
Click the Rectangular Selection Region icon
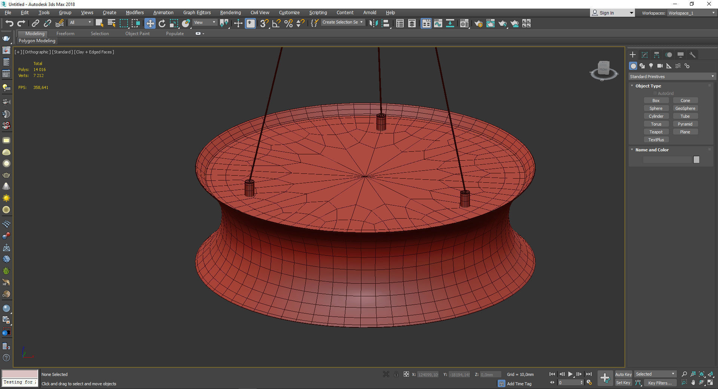[x=123, y=24]
